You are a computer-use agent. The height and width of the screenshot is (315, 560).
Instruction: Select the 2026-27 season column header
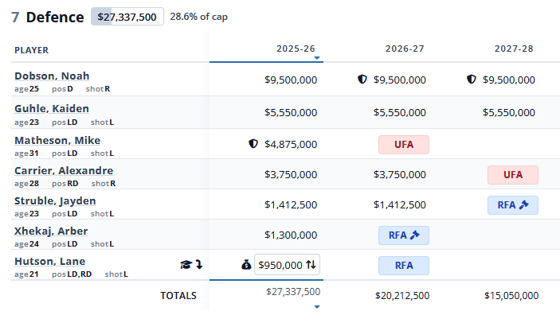(x=405, y=49)
